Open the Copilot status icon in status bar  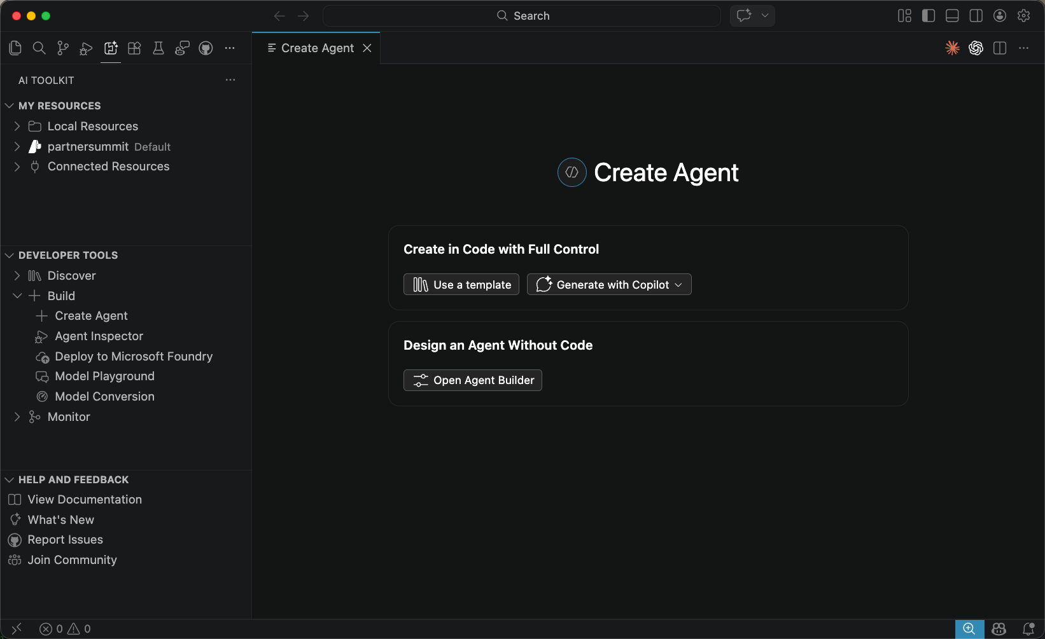click(999, 629)
